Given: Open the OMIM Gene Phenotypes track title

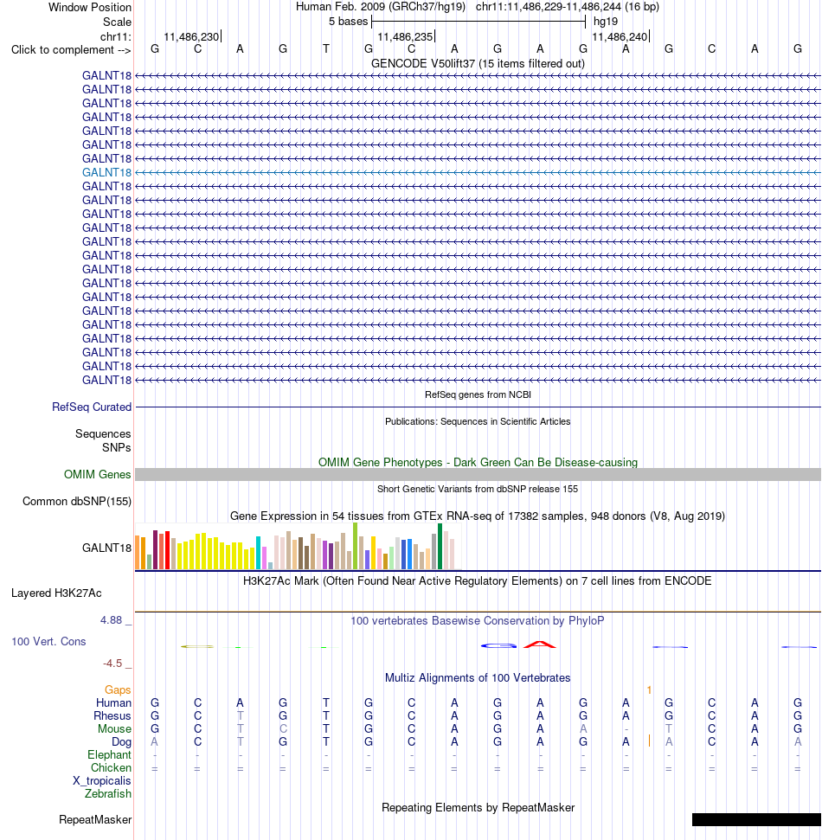Looking at the screenshot, I should coord(478,462).
